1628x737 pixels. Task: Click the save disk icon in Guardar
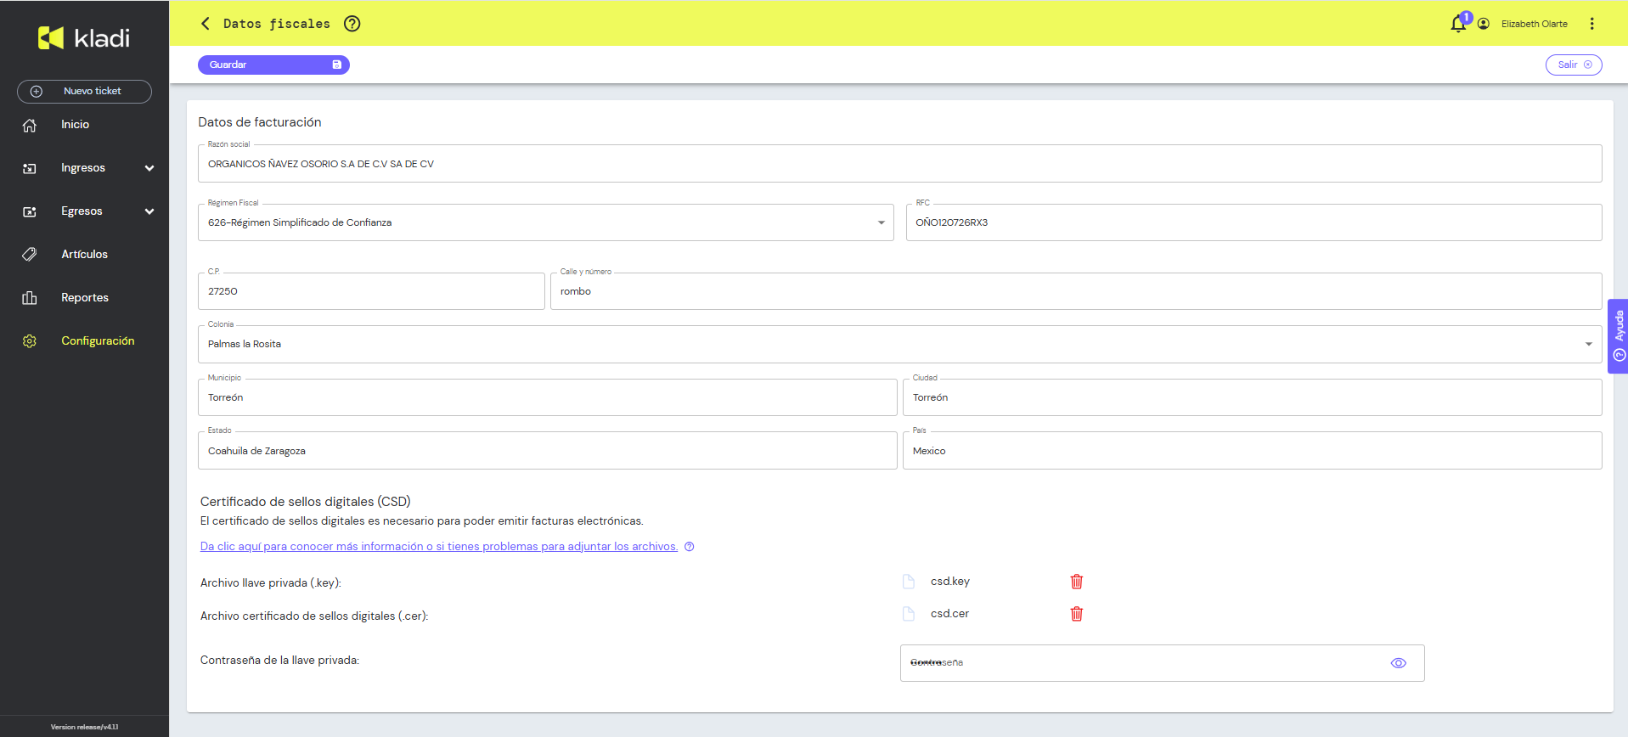pyautogui.click(x=336, y=65)
